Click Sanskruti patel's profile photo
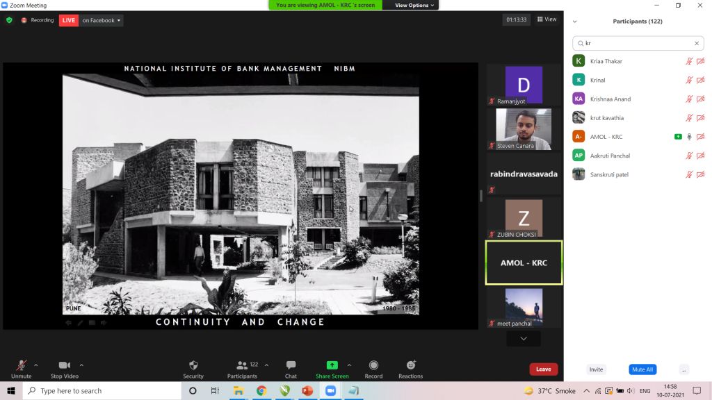Screen dimensions: 712x400 tap(578, 174)
